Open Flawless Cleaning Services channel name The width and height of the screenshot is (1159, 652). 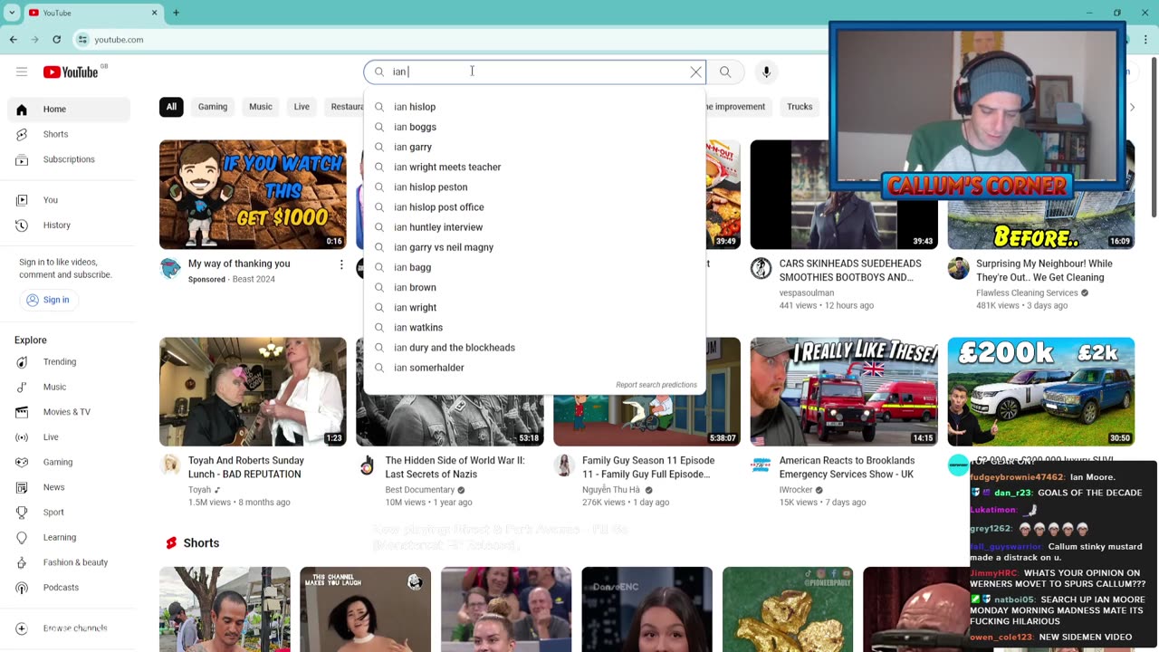tap(1027, 293)
